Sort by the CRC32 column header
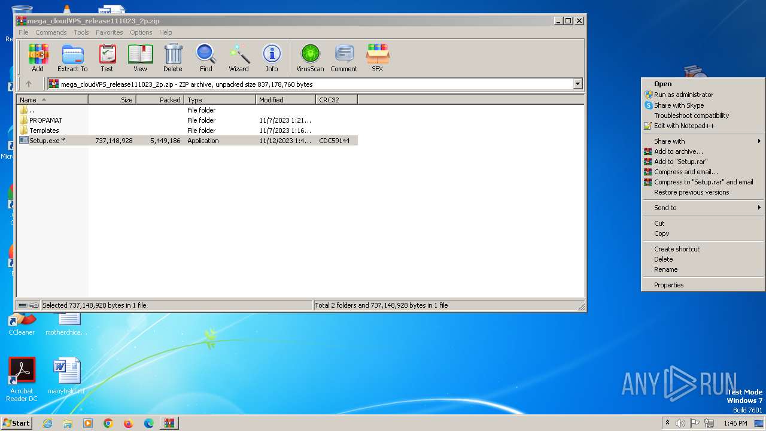766x431 pixels. [x=337, y=100]
